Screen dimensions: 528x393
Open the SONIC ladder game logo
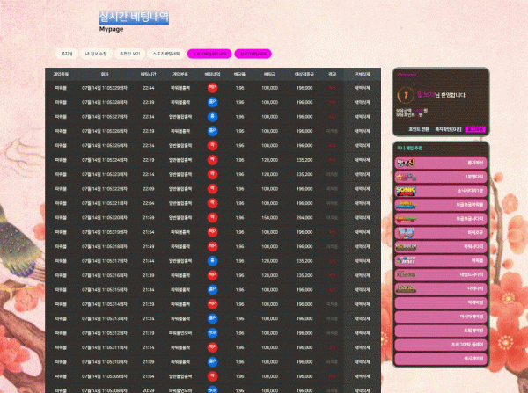[x=406, y=191]
